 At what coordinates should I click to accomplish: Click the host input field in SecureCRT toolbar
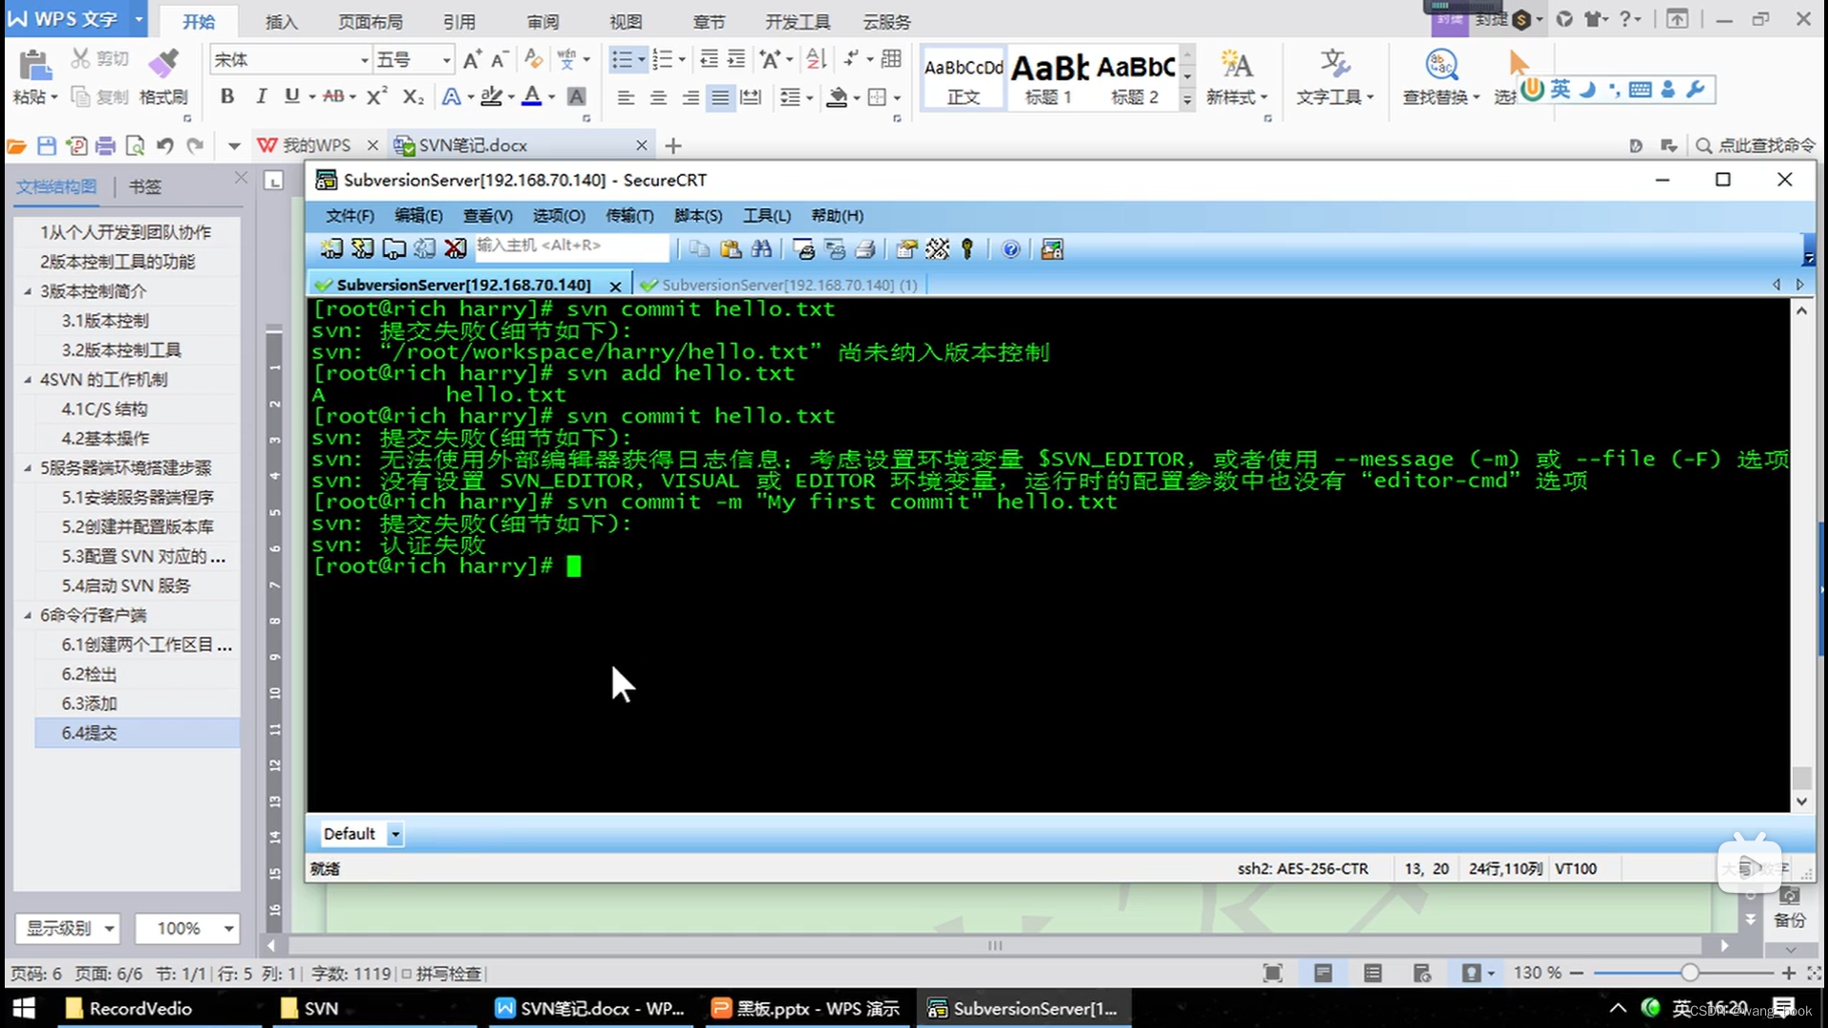click(x=571, y=246)
